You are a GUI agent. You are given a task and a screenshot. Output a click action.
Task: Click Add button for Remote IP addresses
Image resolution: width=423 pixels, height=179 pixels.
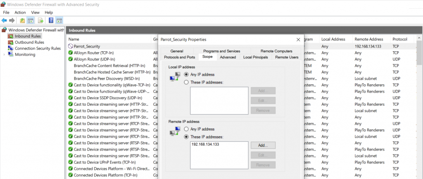pos(263,145)
